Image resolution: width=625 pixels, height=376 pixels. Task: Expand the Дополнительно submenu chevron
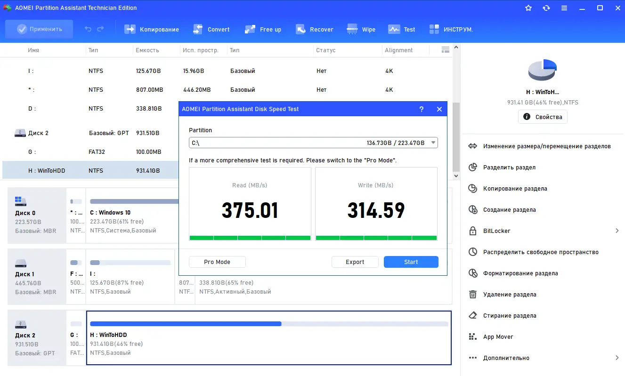pos(617,358)
